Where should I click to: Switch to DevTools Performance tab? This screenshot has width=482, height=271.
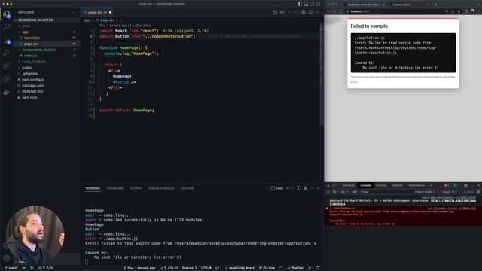coord(416,185)
